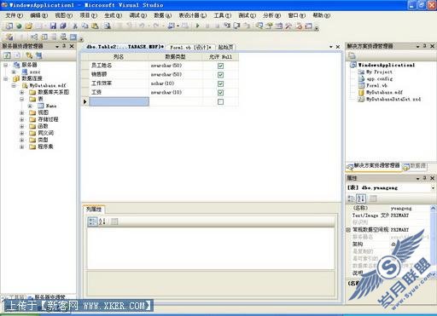Open the 编辑 (Edit) menu
This screenshot has height=316, width=437.
click(x=38, y=15)
